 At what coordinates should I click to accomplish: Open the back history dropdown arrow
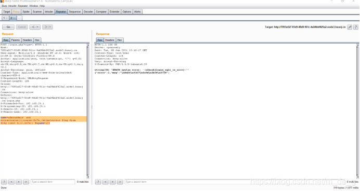(38, 27)
